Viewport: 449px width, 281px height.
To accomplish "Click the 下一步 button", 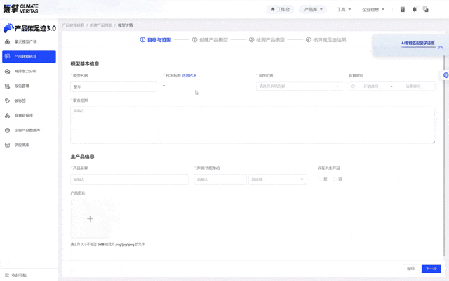I will [x=431, y=269].
